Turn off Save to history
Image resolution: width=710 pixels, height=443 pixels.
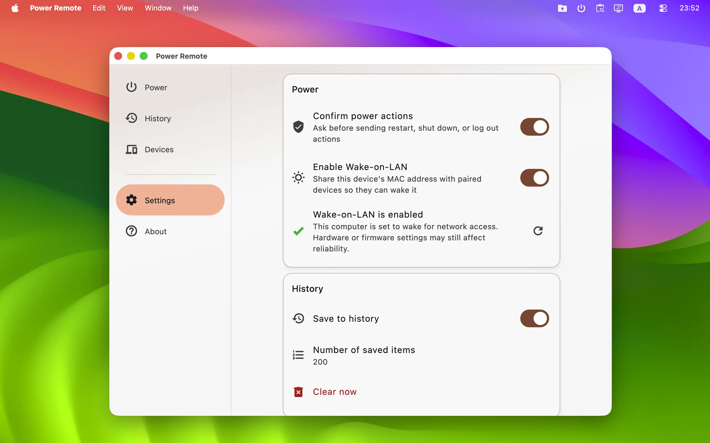click(534, 318)
